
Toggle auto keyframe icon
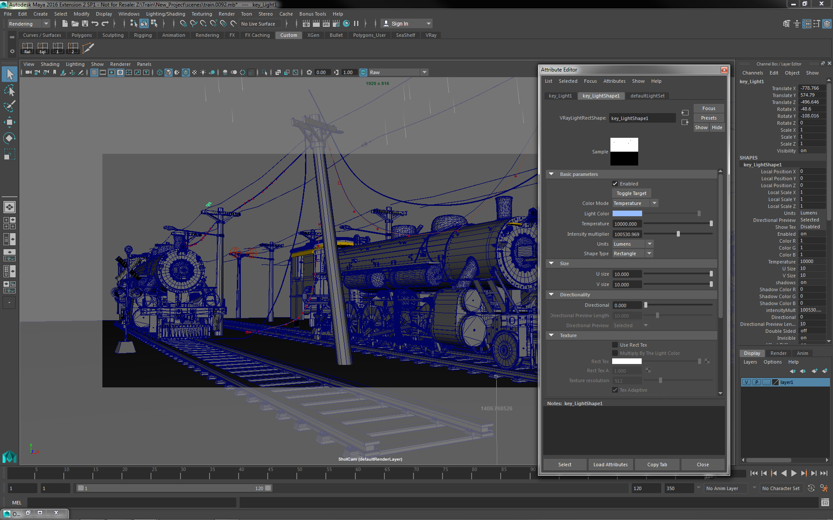(x=811, y=488)
